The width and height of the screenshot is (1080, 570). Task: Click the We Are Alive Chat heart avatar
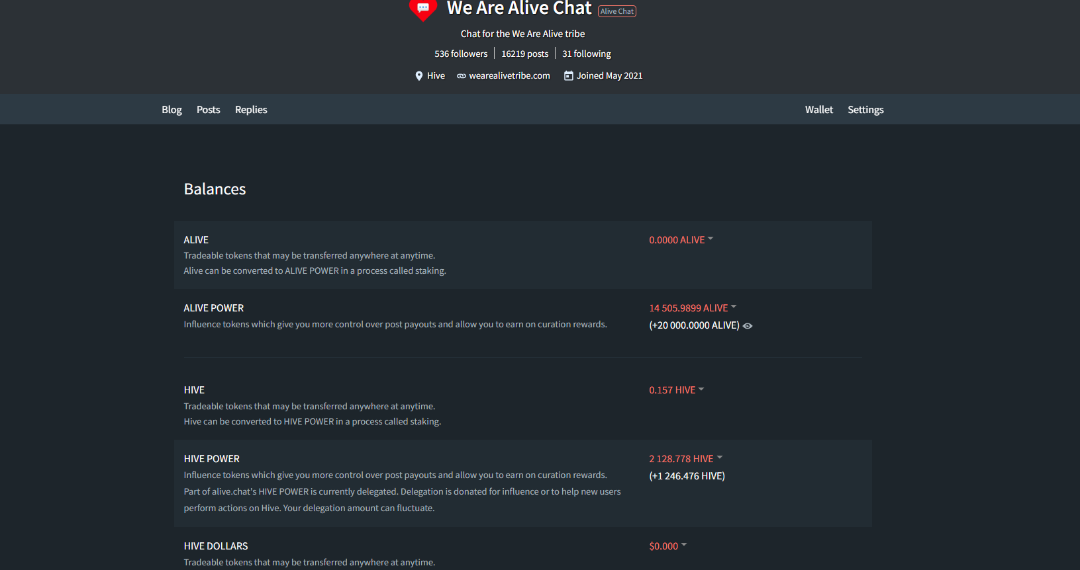[422, 9]
